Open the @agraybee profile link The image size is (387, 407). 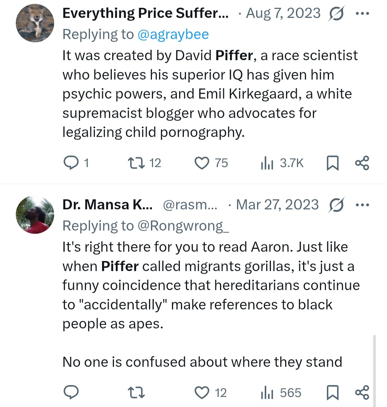[x=173, y=34]
